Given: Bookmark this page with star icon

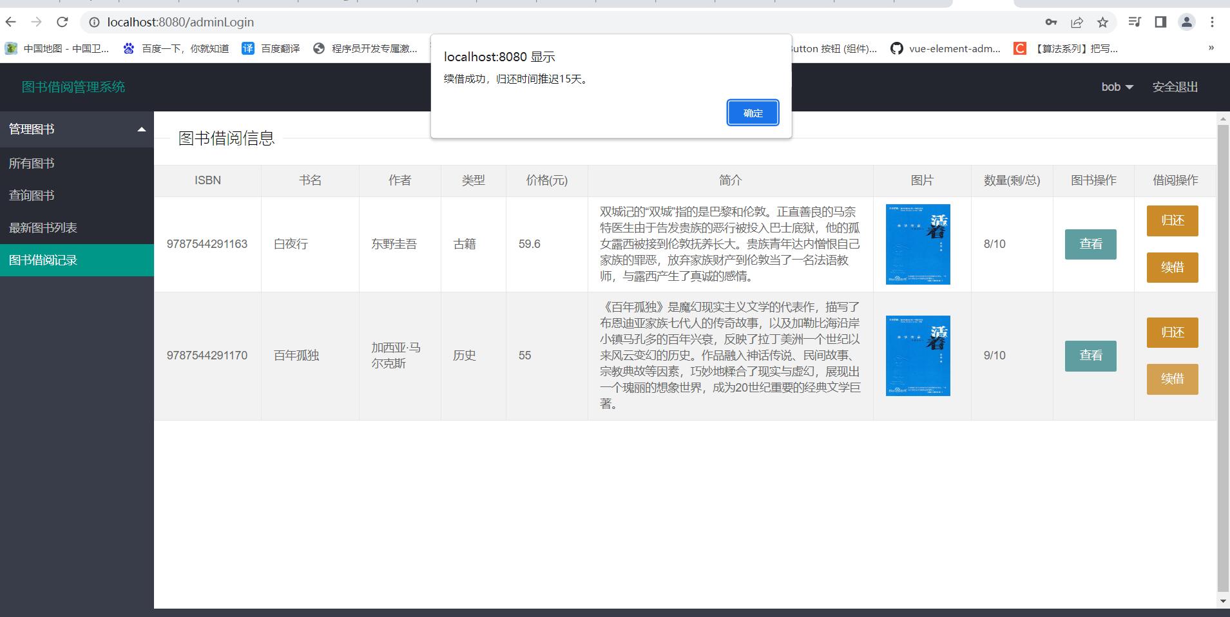Looking at the screenshot, I should pos(1102,23).
